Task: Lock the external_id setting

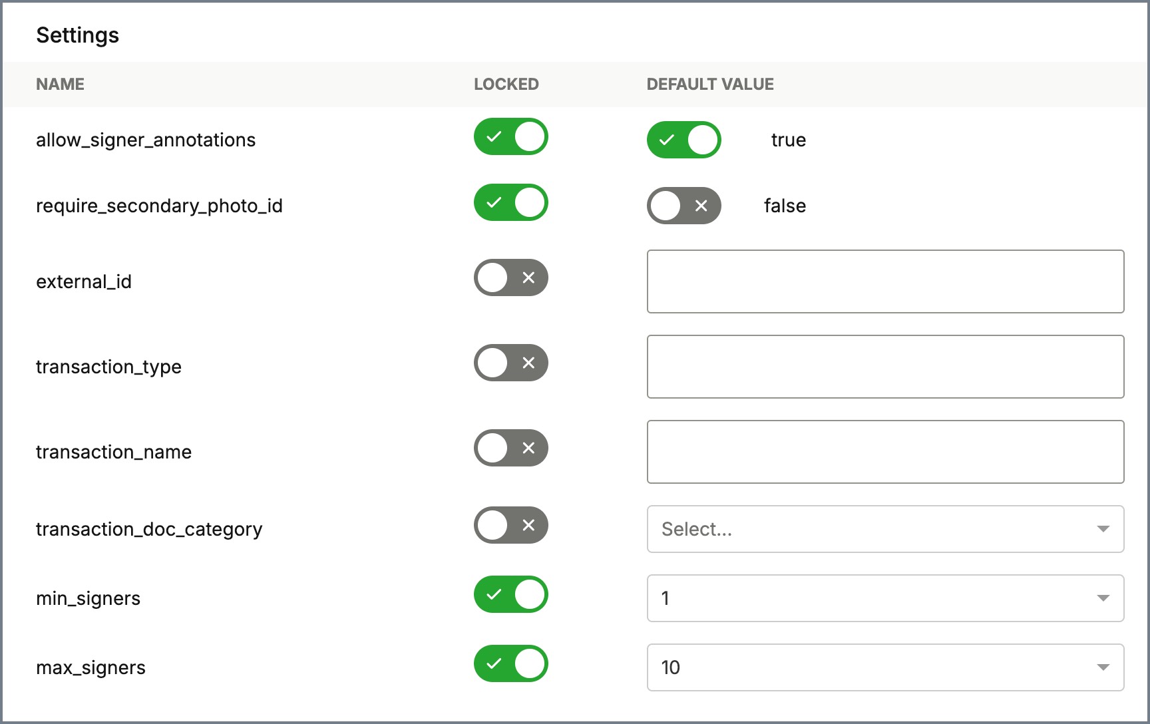Action: tap(510, 277)
